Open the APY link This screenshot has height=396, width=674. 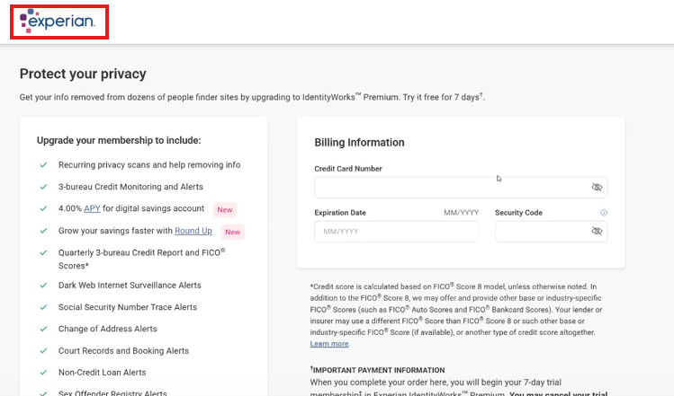[x=92, y=208]
